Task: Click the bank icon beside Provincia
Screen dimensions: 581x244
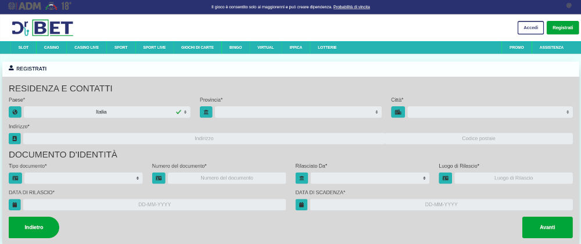Action: tap(206, 112)
